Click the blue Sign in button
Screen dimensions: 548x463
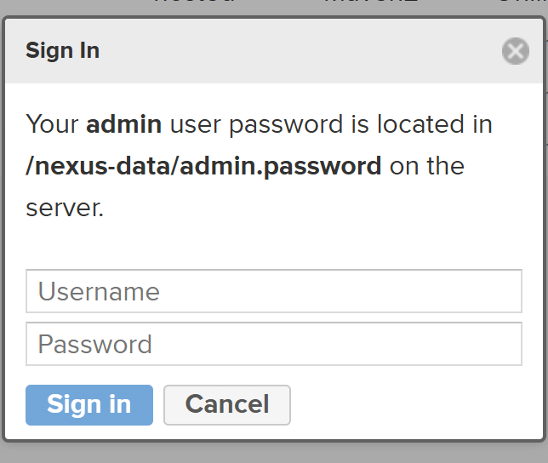(x=89, y=405)
